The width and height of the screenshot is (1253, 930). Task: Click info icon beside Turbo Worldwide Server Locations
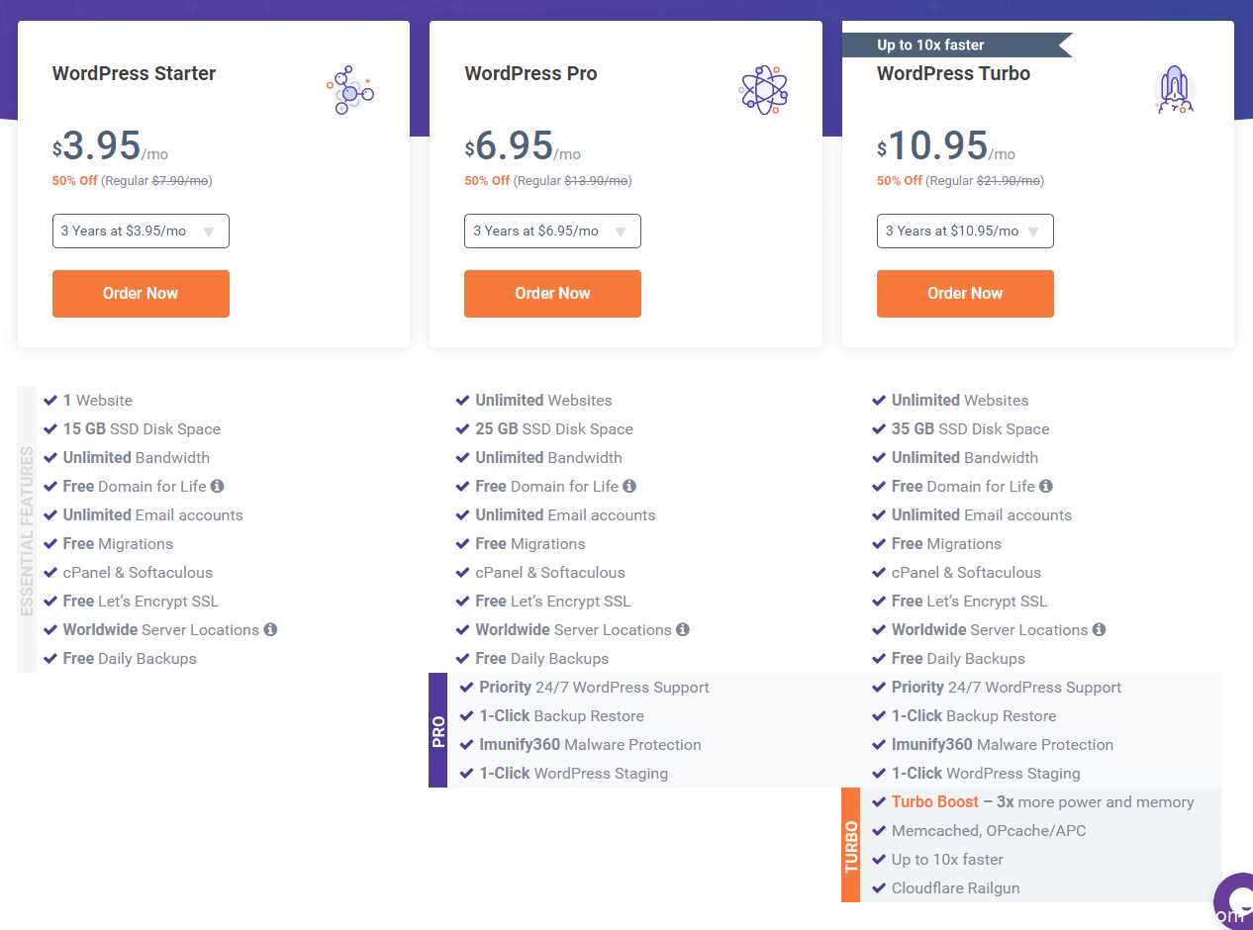point(1099,629)
